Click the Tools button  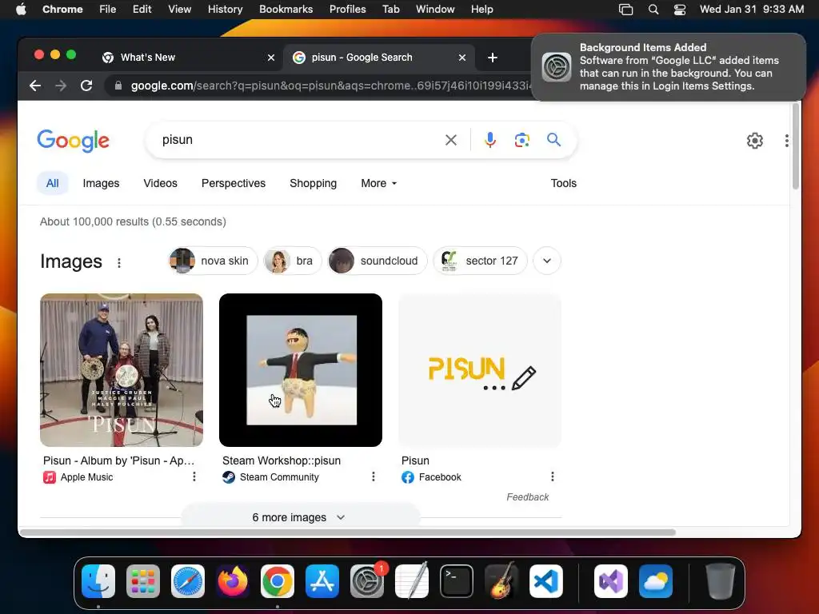click(x=564, y=183)
